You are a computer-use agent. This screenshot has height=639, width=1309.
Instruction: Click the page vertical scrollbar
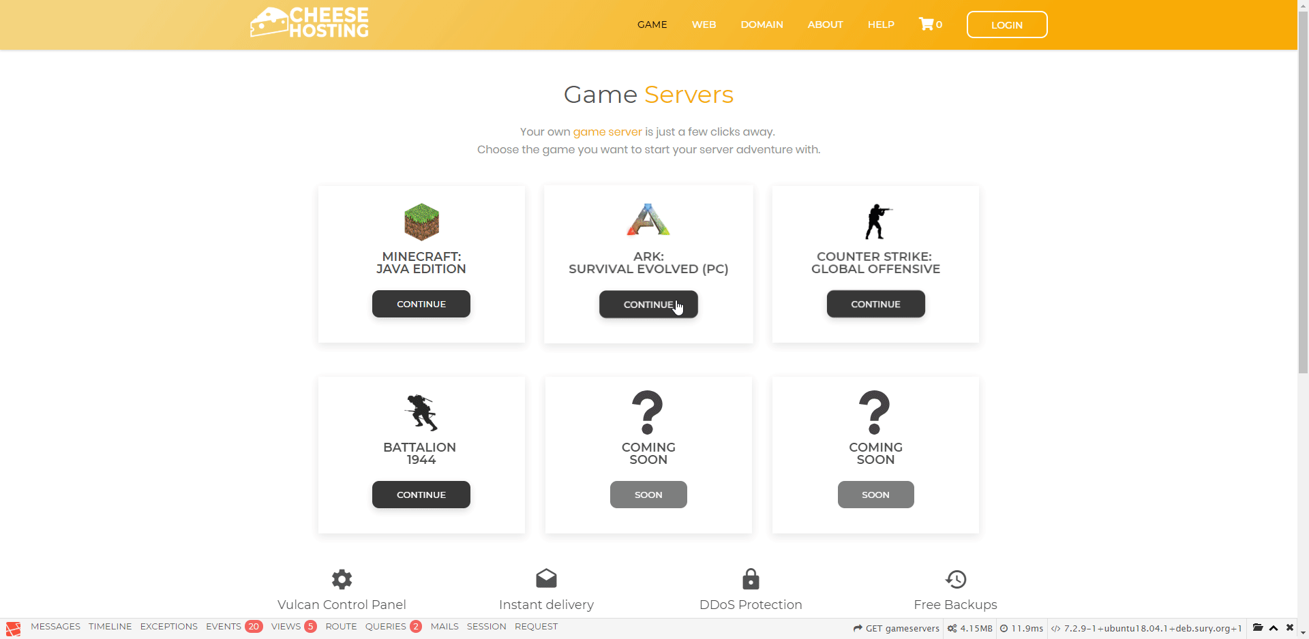click(1303, 204)
